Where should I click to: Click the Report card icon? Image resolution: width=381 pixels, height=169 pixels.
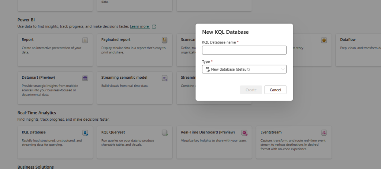[x=85, y=40]
